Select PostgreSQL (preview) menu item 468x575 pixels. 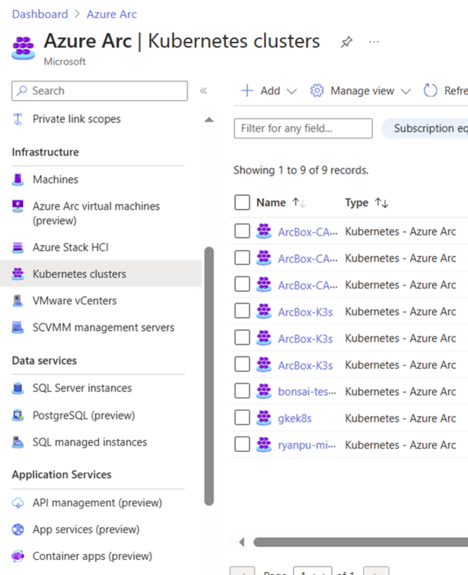84,415
